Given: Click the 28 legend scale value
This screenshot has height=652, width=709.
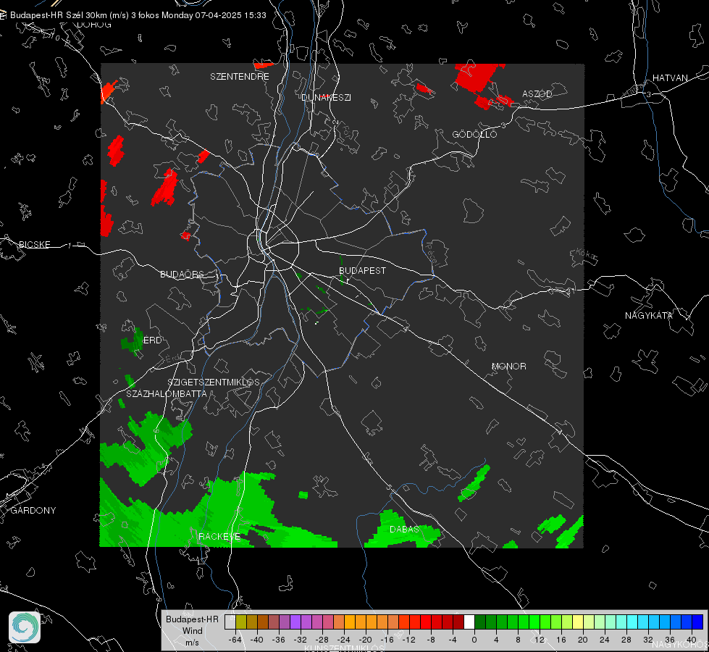Looking at the screenshot, I should click(x=626, y=640).
